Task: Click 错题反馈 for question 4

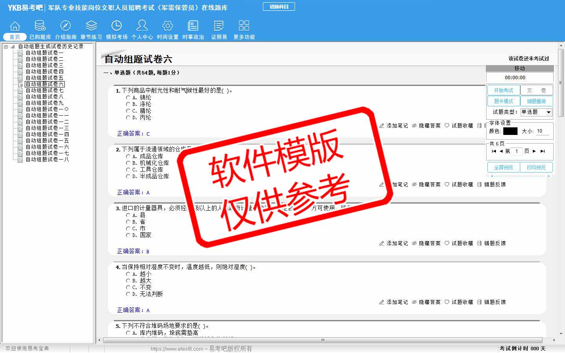Action: pos(491,302)
